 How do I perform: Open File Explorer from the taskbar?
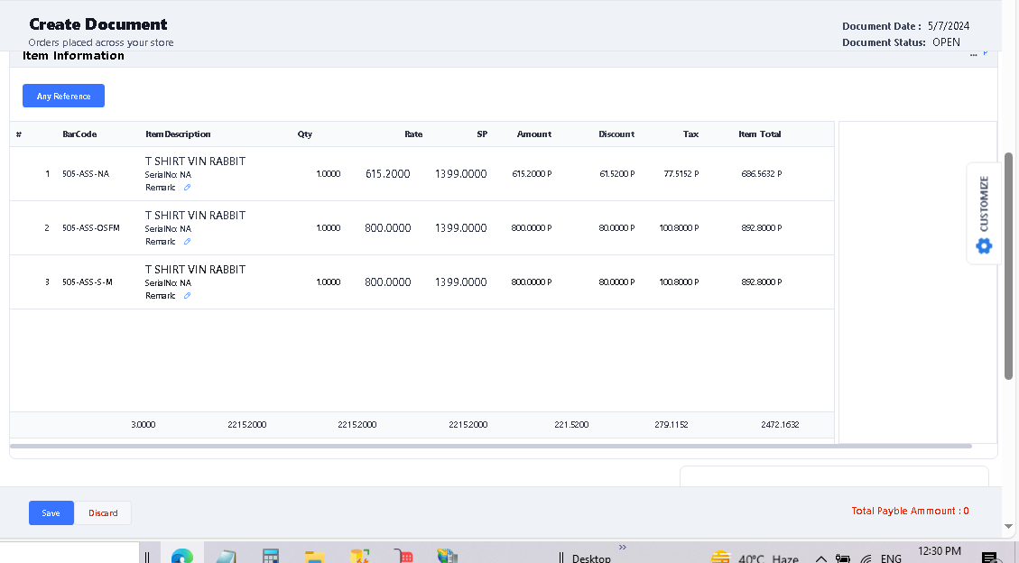pyautogui.click(x=314, y=557)
